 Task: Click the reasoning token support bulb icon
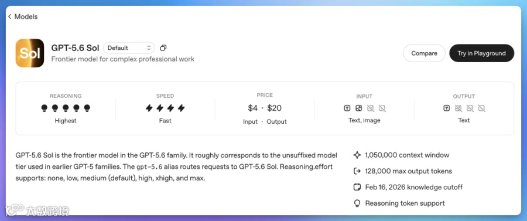[357, 203]
